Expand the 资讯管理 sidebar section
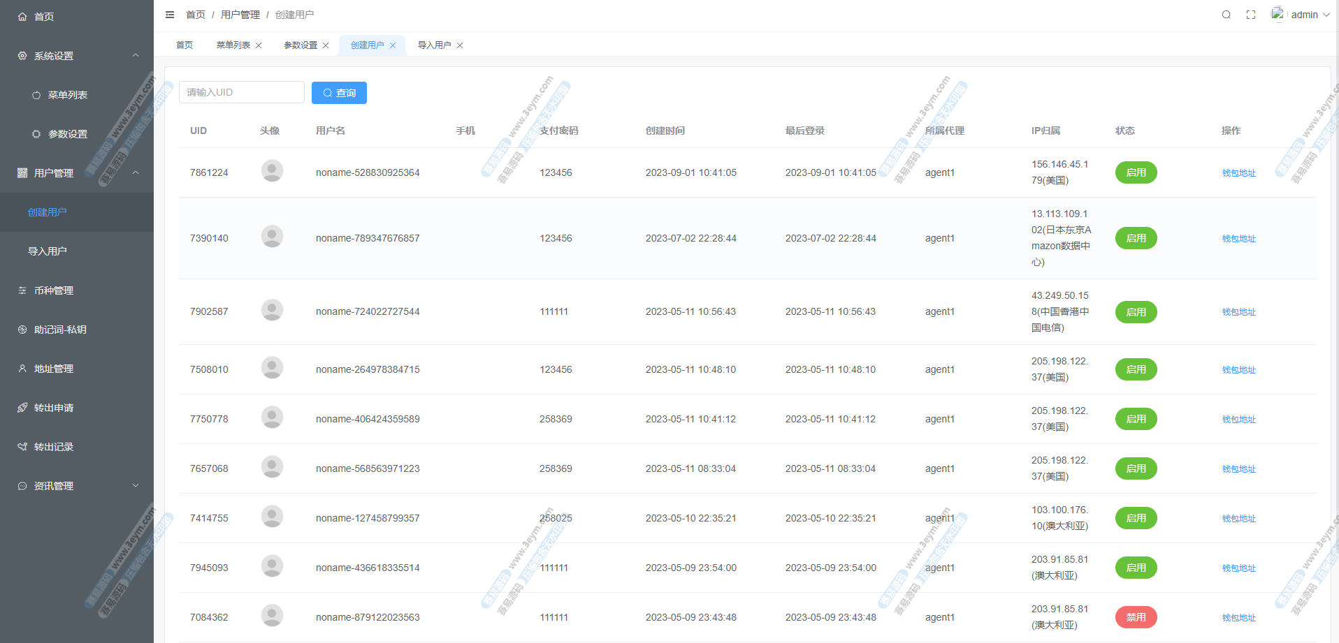The image size is (1339, 643). [x=136, y=486]
